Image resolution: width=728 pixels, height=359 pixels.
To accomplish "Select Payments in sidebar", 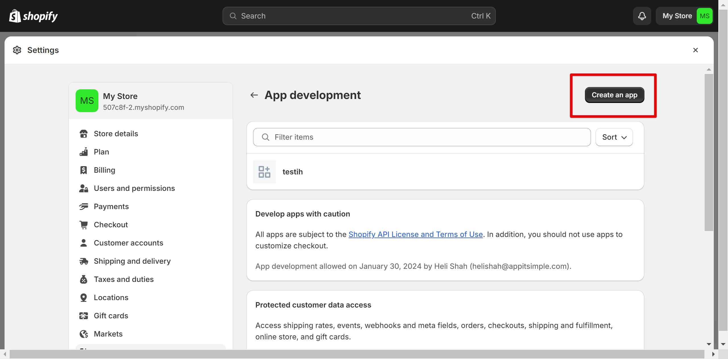I will point(151,207).
